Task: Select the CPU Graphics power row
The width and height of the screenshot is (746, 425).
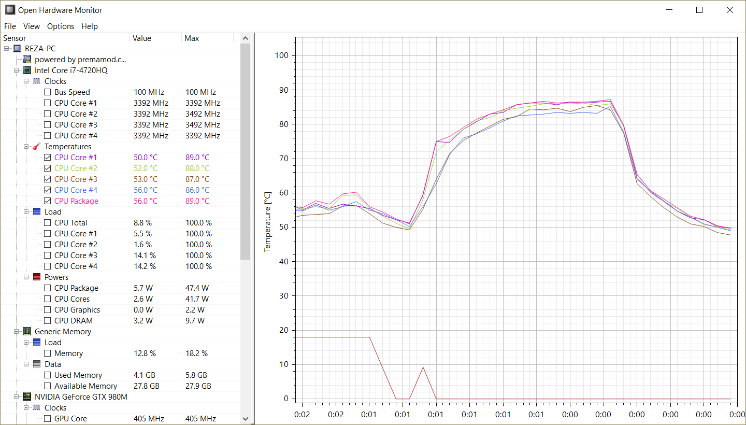Action: (121, 309)
